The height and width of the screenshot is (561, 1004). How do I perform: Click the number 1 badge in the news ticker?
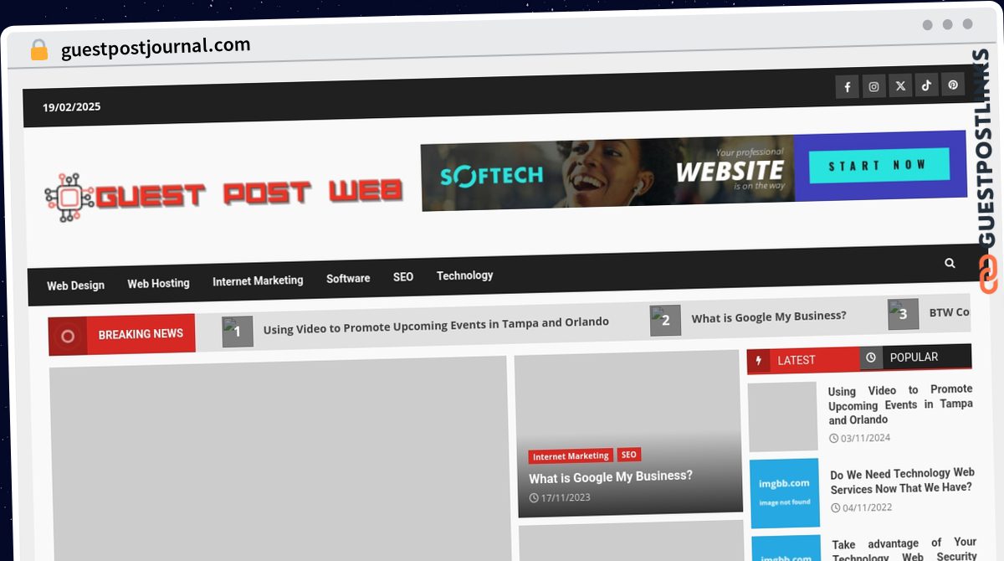coord(238,332)
